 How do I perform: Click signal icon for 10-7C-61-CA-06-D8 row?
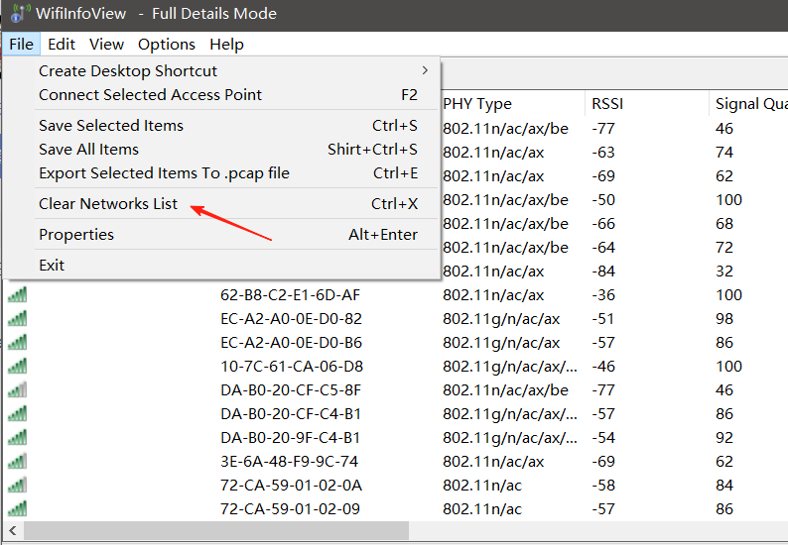[18, 366]
